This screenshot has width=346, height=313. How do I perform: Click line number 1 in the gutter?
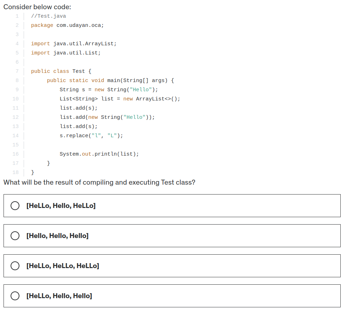pos(17,16)
